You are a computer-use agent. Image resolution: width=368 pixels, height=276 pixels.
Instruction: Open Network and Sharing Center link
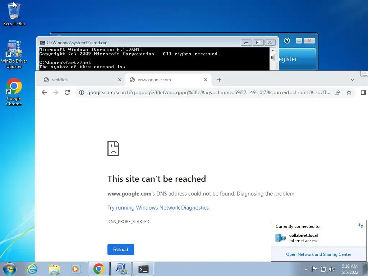pyautogui.click(x=318, y=254)
